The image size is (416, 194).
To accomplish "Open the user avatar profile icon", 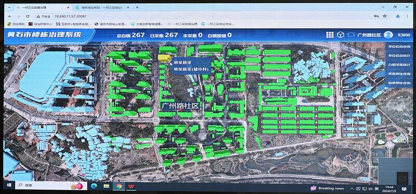I will point(388,35).
